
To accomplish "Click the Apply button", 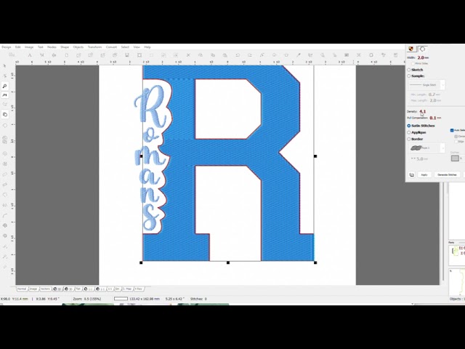I will click(x=424, y=174).
